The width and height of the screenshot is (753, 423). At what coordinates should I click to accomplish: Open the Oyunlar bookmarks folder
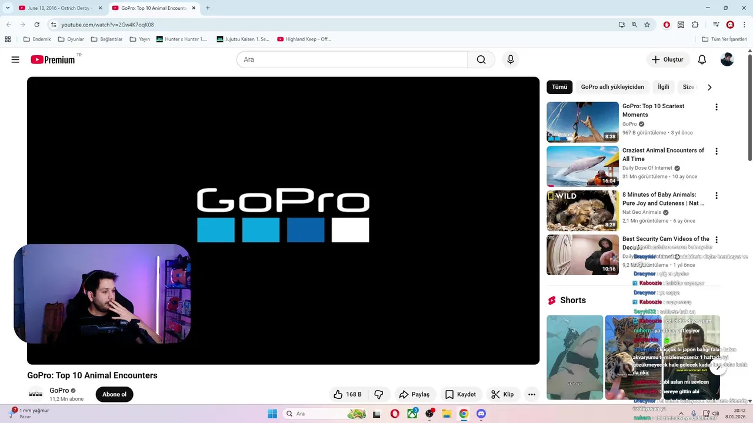tap(71, 39)
